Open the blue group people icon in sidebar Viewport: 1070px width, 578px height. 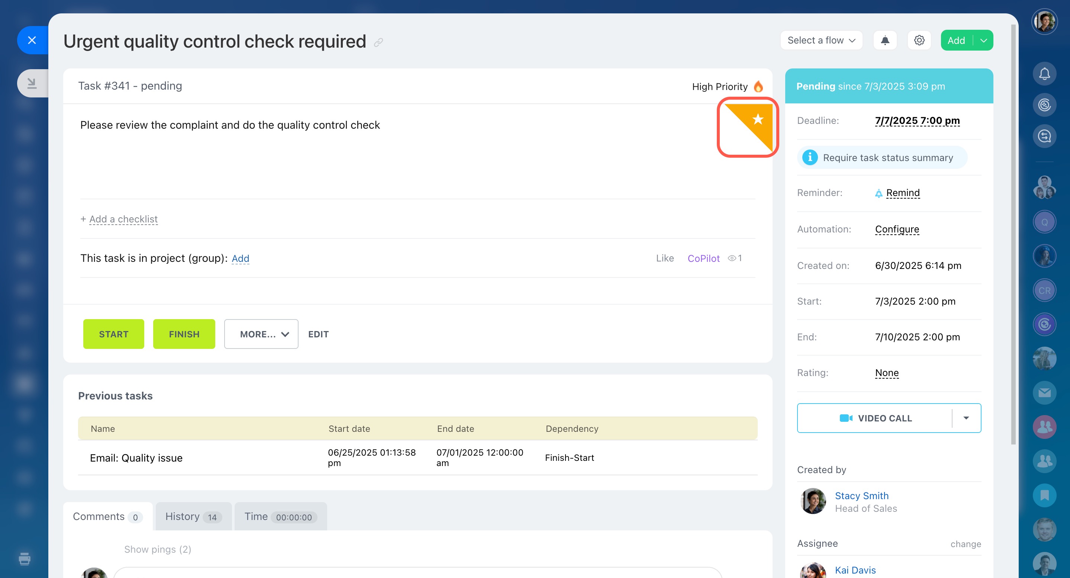(x=1044, y=461)
